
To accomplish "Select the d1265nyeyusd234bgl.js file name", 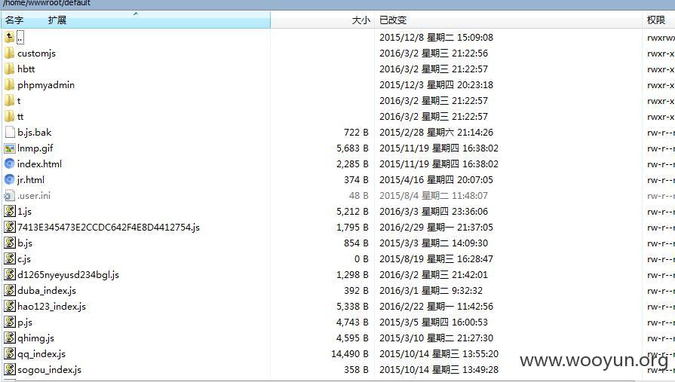I will pyautogui.click(x=69, y=275).
